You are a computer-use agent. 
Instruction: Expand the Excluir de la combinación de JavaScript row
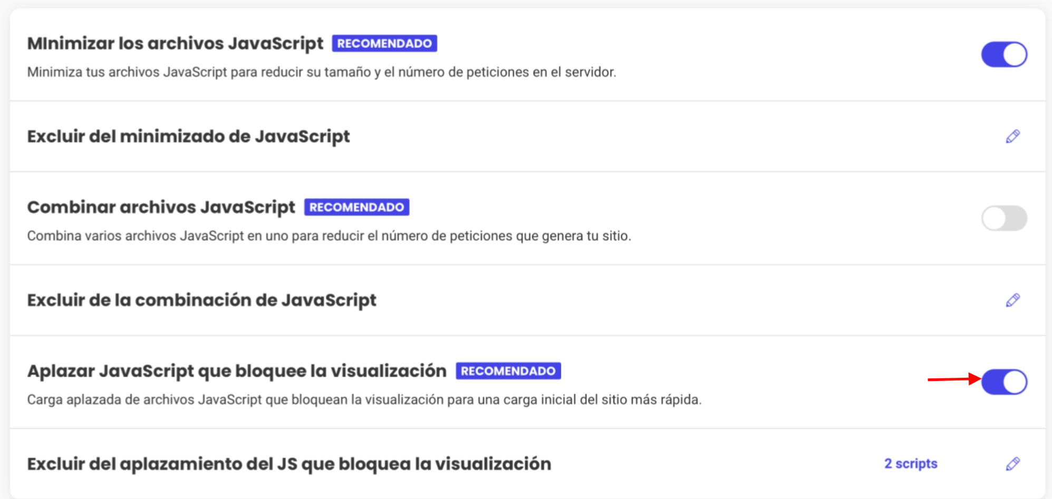tap(527, 300)
